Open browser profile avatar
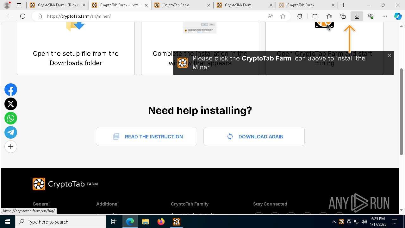Image resolution: width=405 pixels, height=228 pixels. point(7,5)
